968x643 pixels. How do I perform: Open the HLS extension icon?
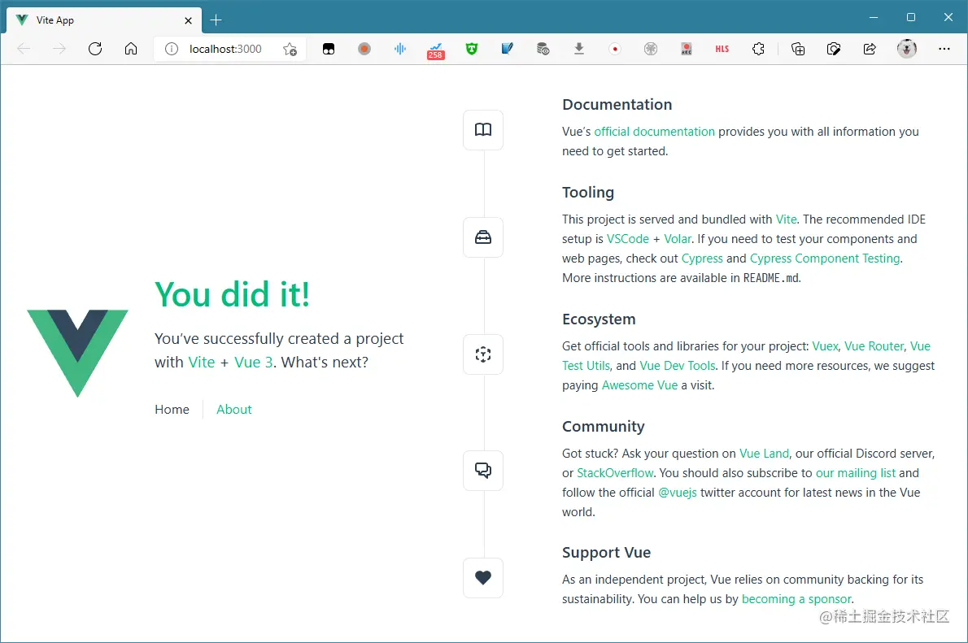coord(722,49)
